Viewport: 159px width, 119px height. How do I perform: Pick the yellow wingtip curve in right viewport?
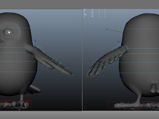click(x=92, y=73)
